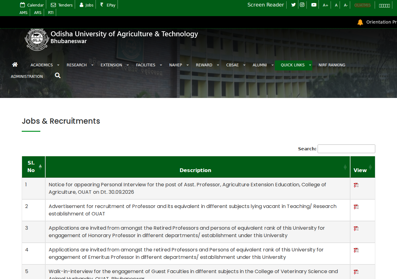Expand the ALUMNI dropdown menu
The width and height of the screenshot is (397, 279).
point(263,65)
